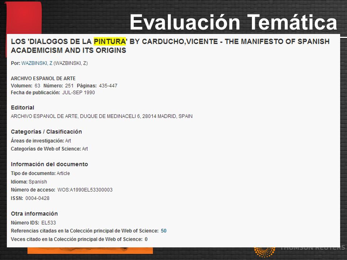Select the volume value 63
The height and width of the screenshot is (260, 347).
coord(37,86)
